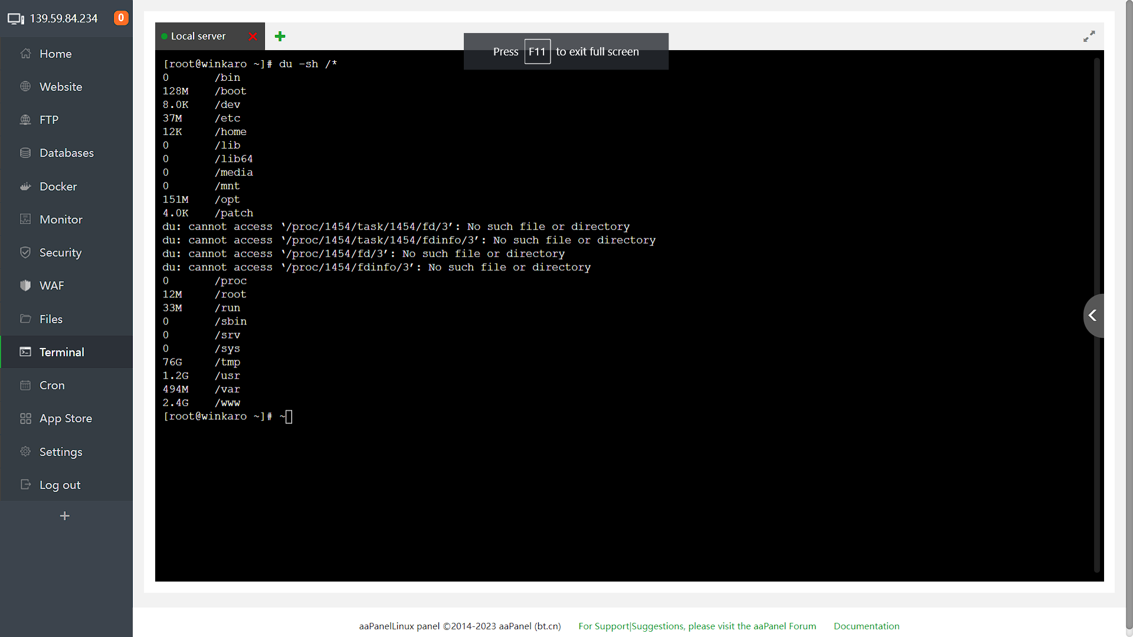Click the Website globe icon
Screen dimensions: 1133x637
(25, 87)
